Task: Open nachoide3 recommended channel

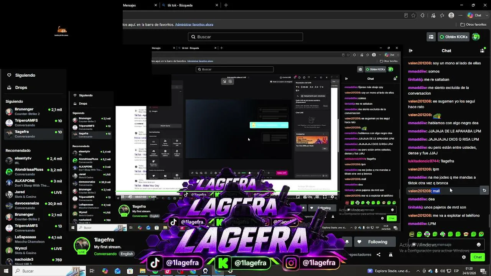Action: point(33,261)
